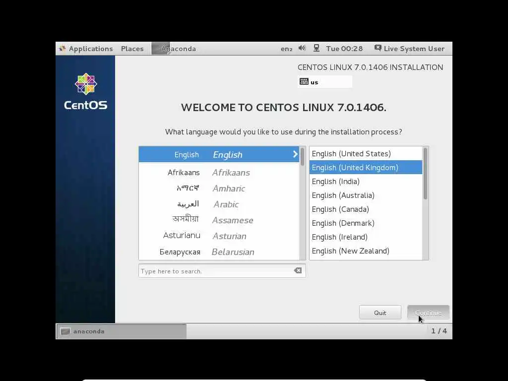This screenshot has height=381, width=508.
Task: Choose English (New Zealand) locale
Action: point(366,251)
